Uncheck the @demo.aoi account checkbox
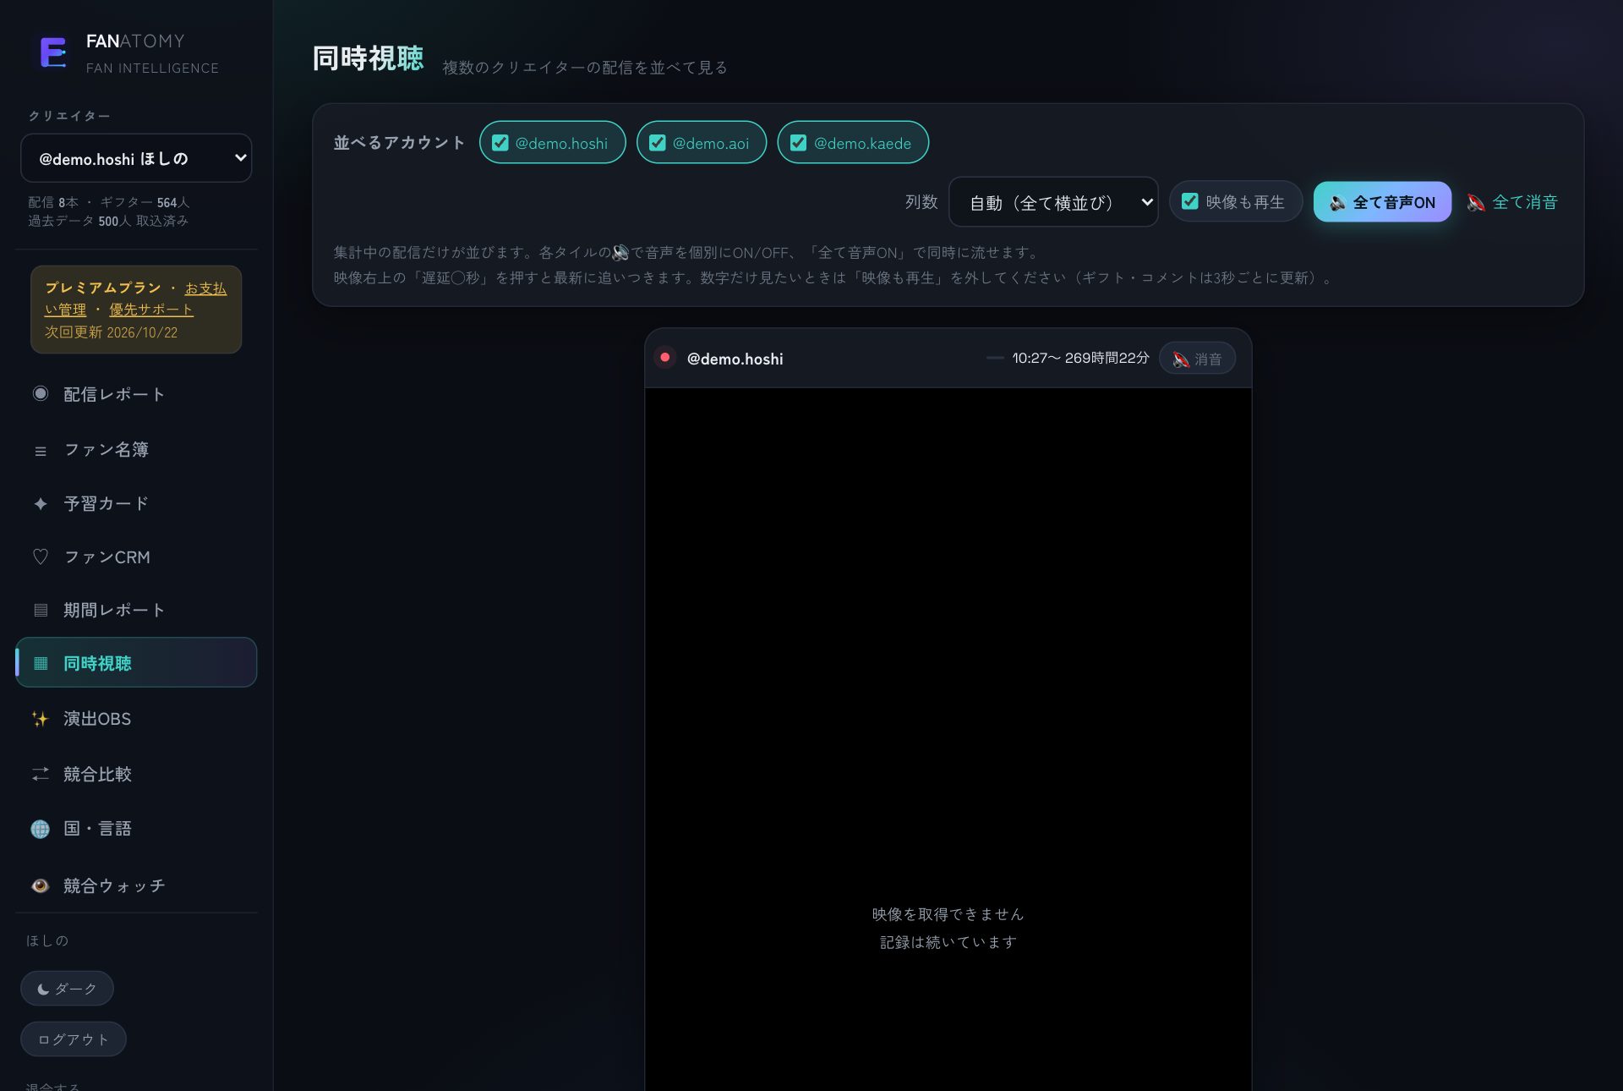The image size is (1623, 1091). [x=658, y=143]
